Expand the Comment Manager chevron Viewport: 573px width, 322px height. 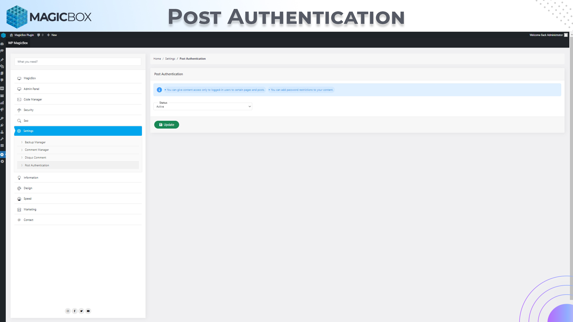click(x=22, y=150)
